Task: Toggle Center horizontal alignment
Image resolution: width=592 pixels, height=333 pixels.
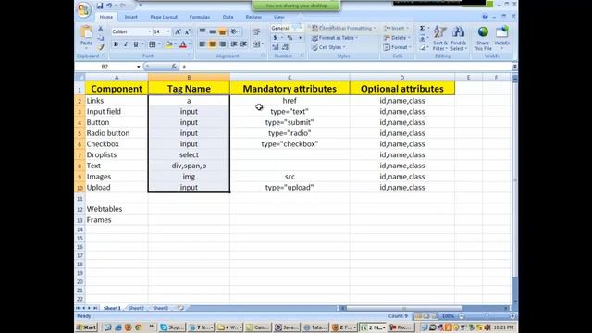Action: pos(212,44)
